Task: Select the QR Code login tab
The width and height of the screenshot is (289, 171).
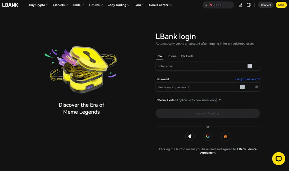Action: tap(187, 56)
